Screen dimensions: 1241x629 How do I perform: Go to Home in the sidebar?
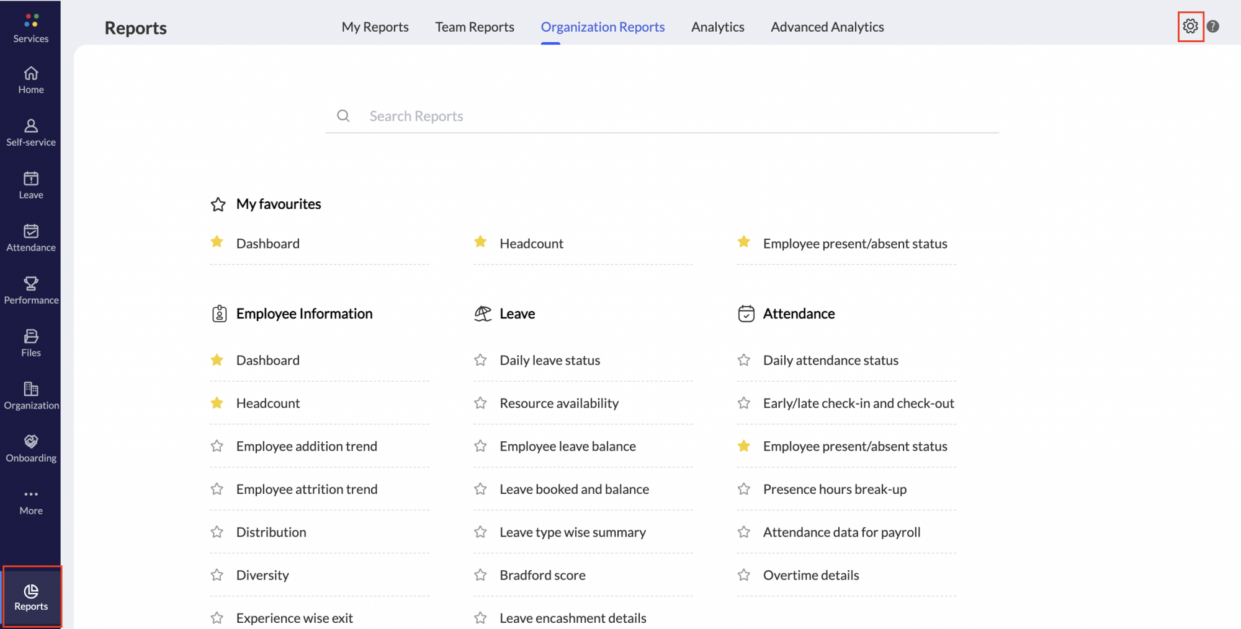pos(31,81)
